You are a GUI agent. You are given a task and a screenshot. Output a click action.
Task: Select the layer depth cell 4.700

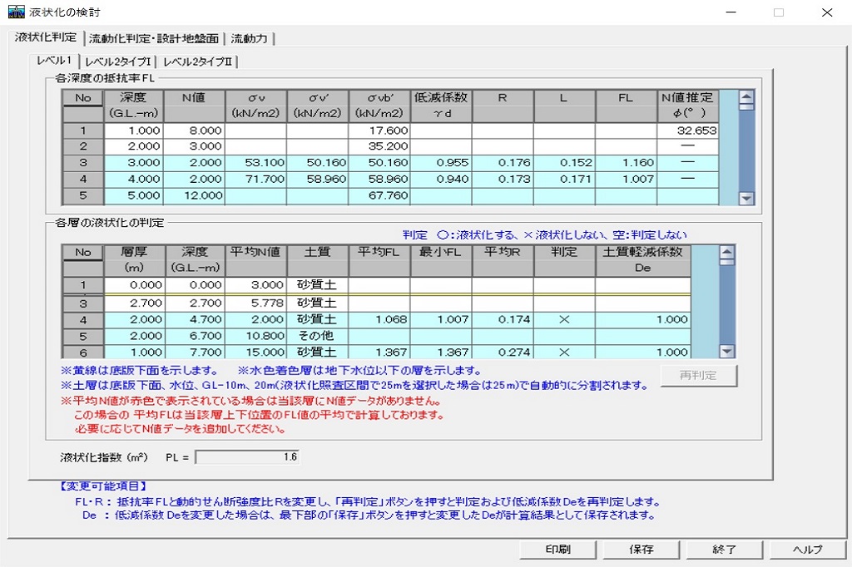click(x=194, y=319)
